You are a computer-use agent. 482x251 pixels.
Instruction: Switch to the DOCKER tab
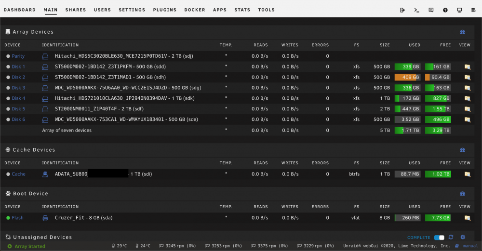click(195, 10)
